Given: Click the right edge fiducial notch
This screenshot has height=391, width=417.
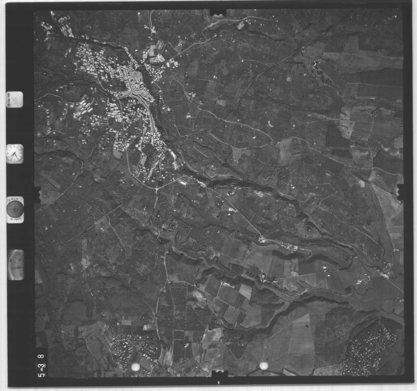Looking at the screenshot, I should point(401,191).
